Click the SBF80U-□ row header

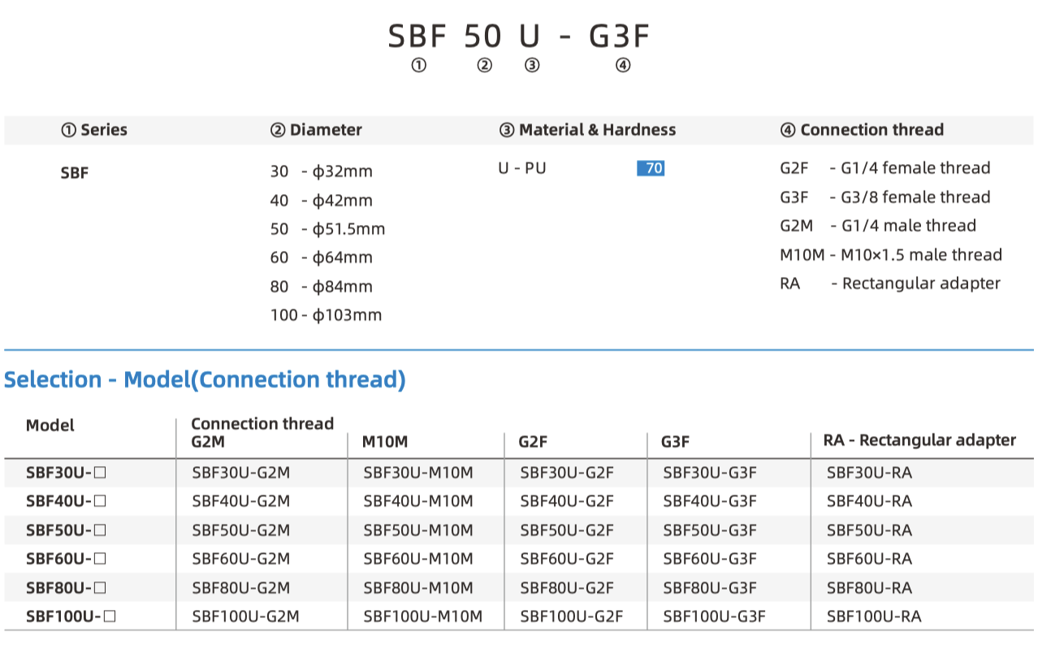coord(66,588)
